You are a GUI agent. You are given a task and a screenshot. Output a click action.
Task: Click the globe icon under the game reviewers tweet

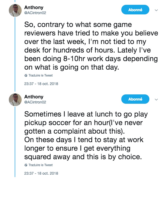[26, 75]
